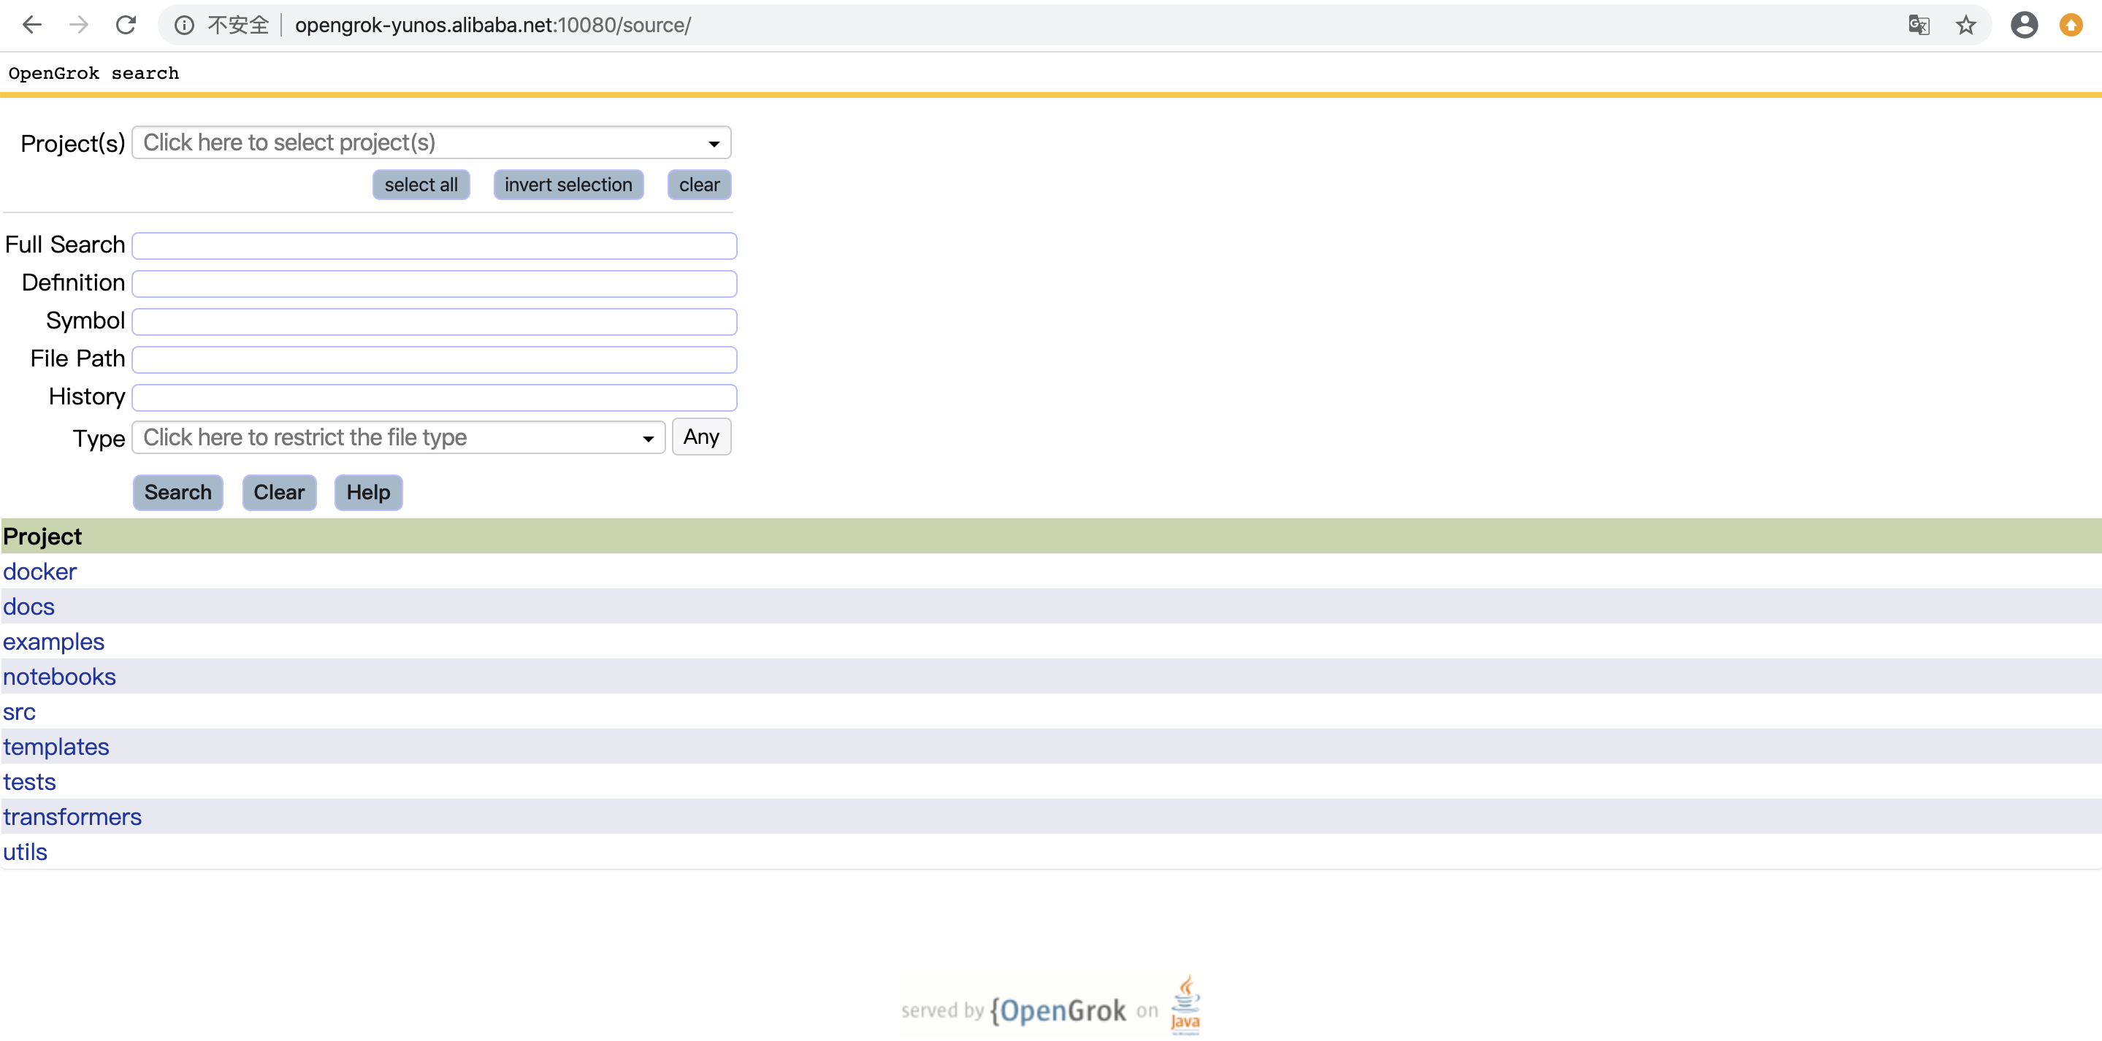Open the notebooks project link
The height and width of the screenshot is (1041, 2102).
click(60, 676)
